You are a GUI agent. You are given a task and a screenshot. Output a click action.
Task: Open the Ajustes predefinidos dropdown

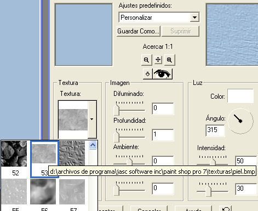click(194, 18)
